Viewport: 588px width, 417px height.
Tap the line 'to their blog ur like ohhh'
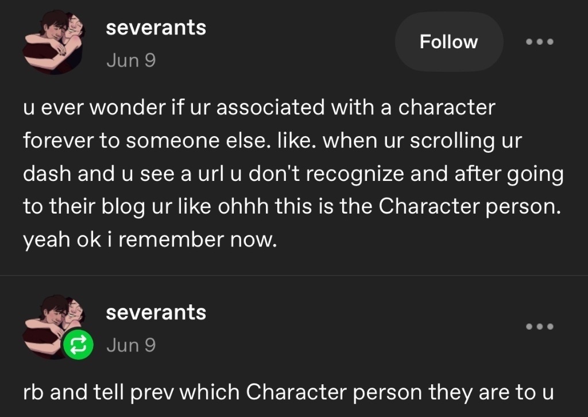click(292, 207)
